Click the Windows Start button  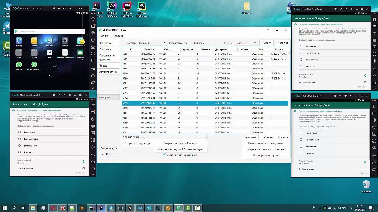[5, 208]
